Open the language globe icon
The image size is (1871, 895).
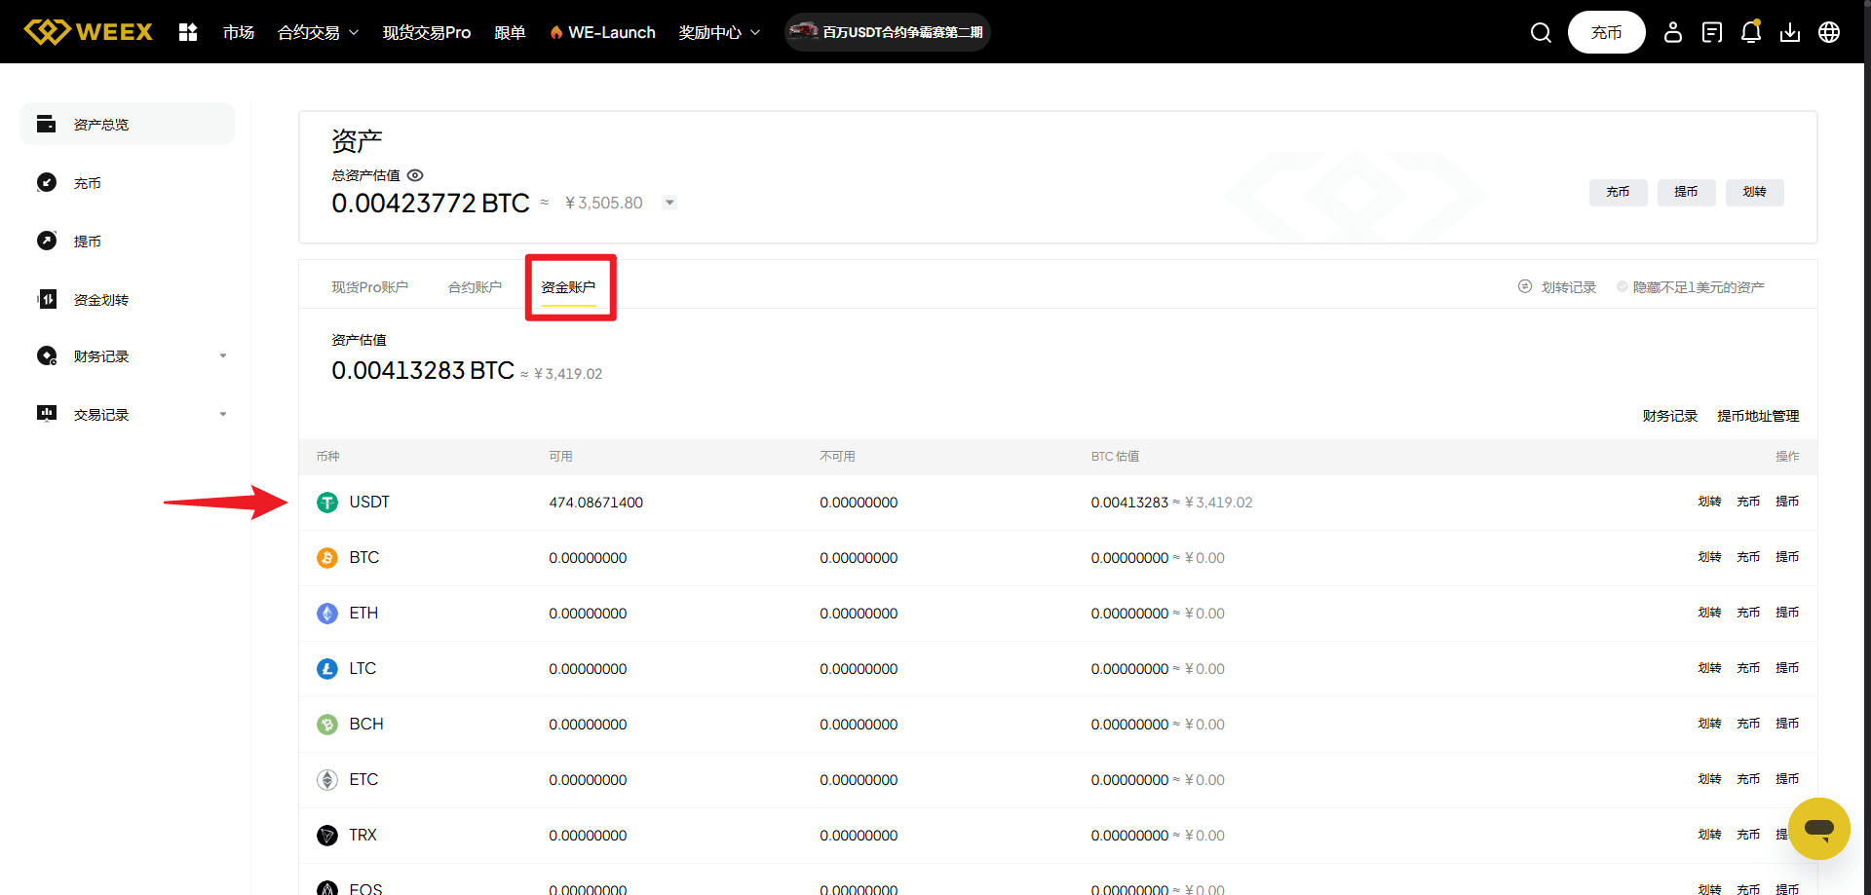click(1829, 33)
